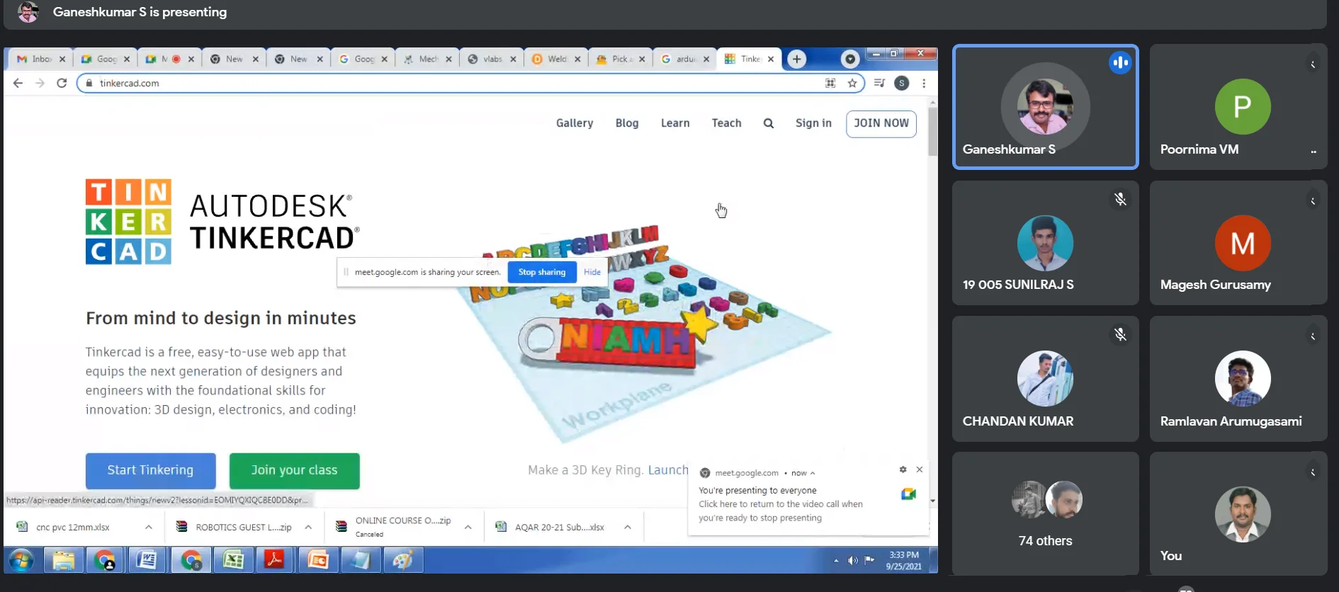Open the Windows Start orb

click(21, 560)
